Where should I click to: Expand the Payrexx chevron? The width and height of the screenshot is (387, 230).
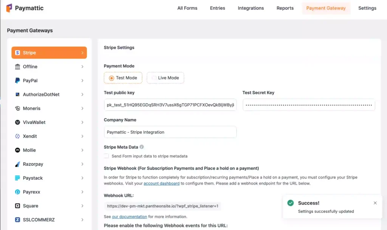coord(82,192)
